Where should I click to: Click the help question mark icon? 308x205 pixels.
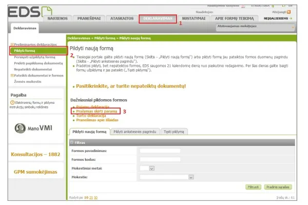(12, 103)
